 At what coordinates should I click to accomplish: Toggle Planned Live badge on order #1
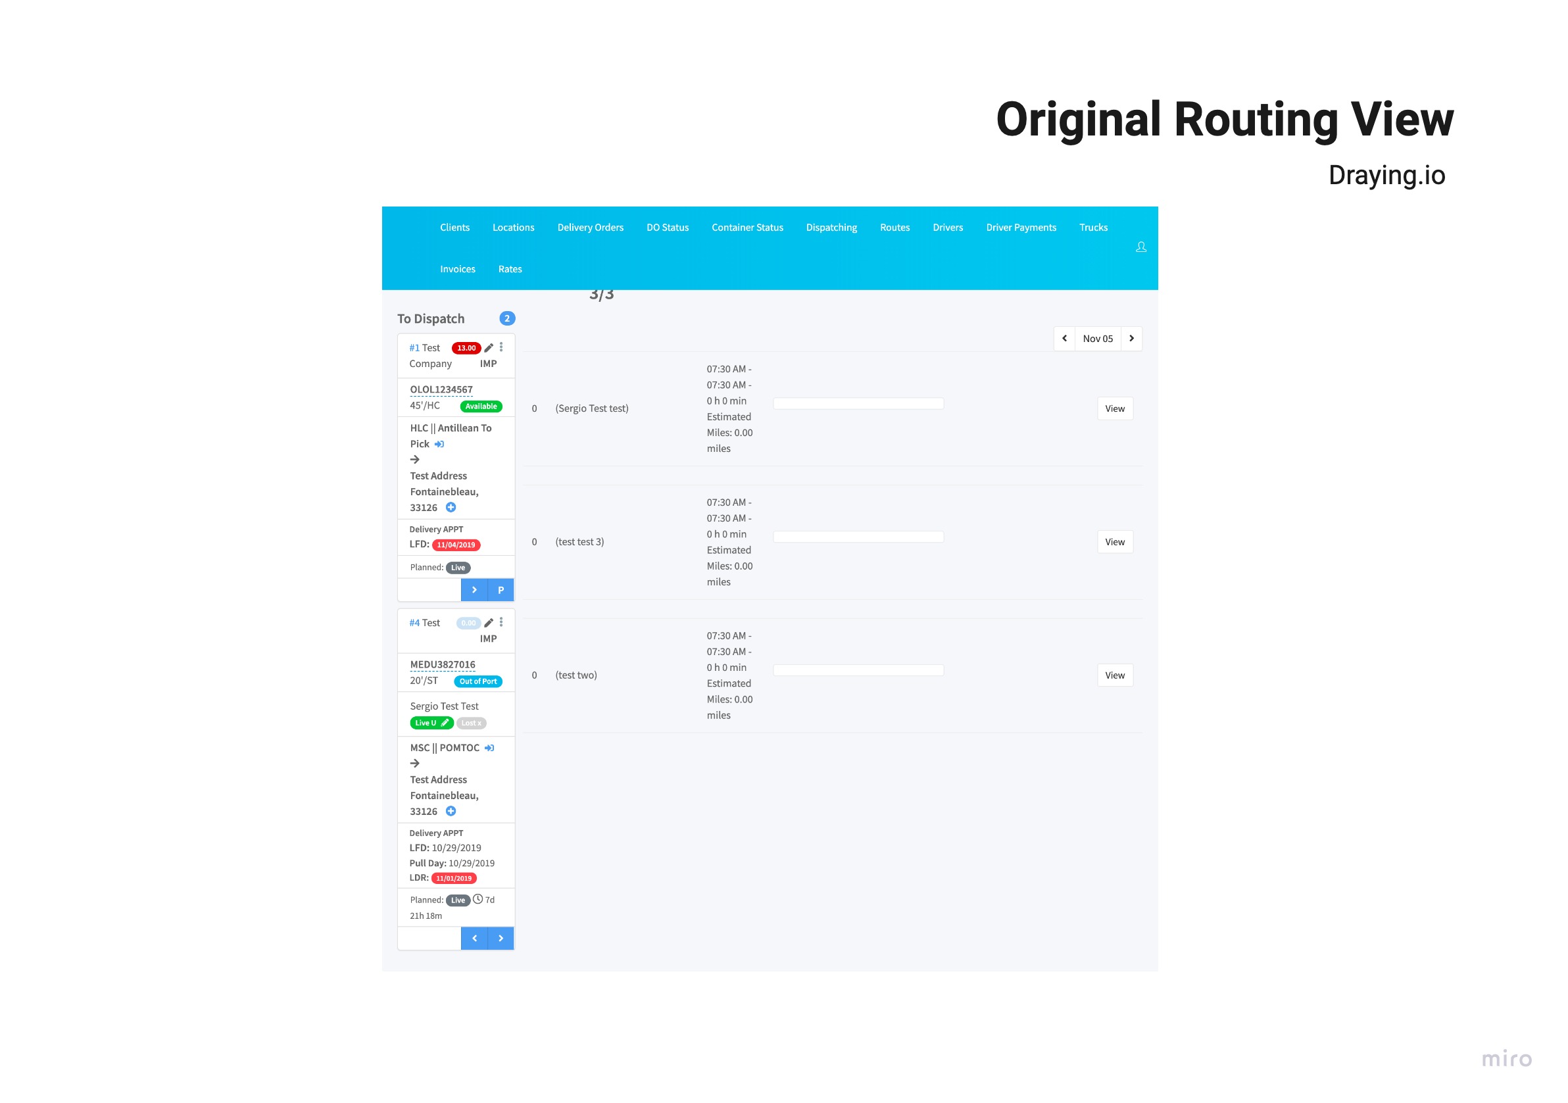[x=458, y=568]
